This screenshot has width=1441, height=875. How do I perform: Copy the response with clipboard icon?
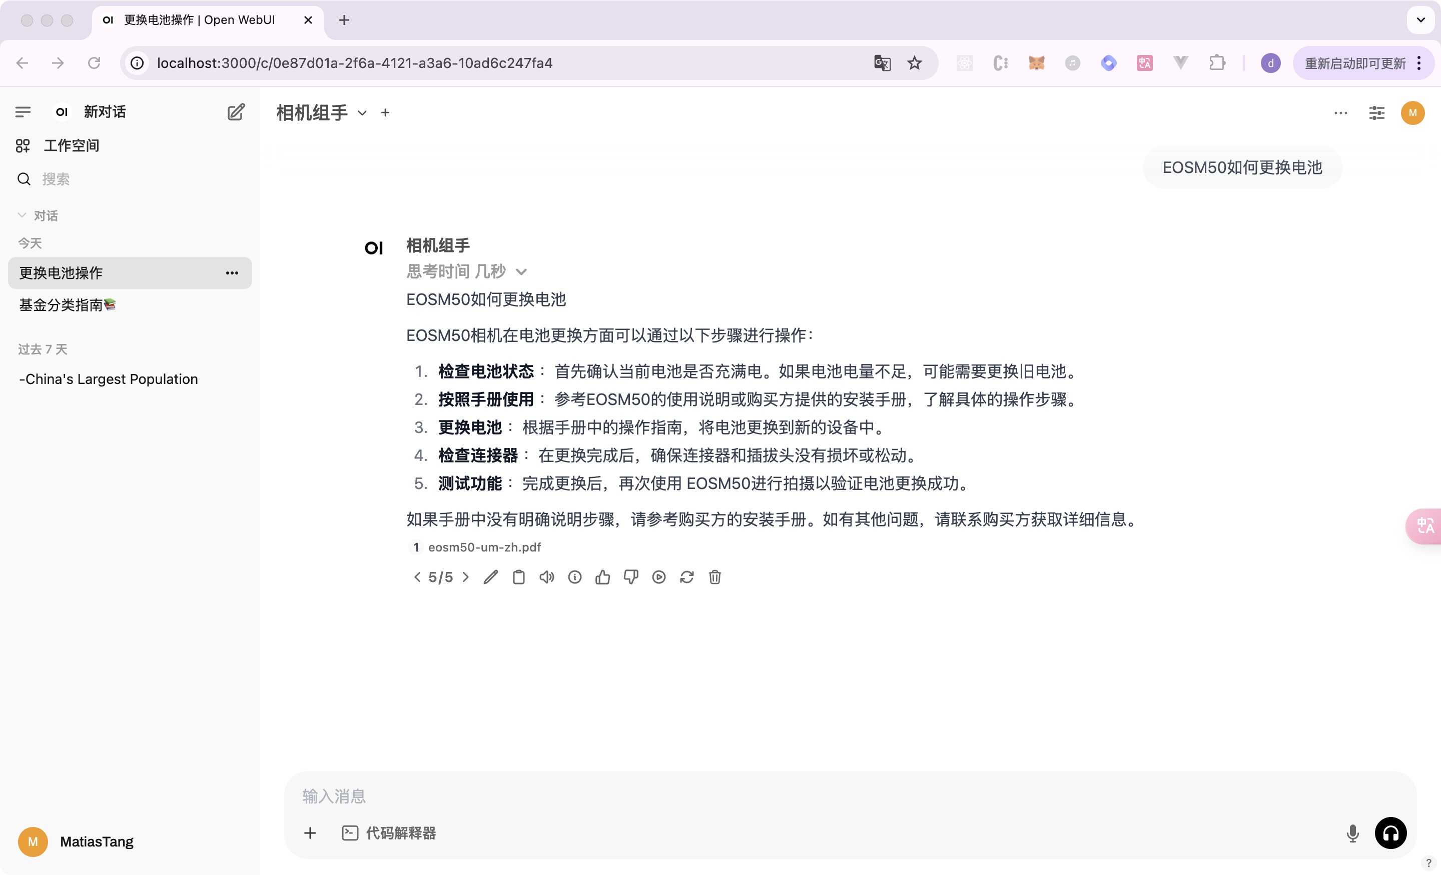pos(519,577)
